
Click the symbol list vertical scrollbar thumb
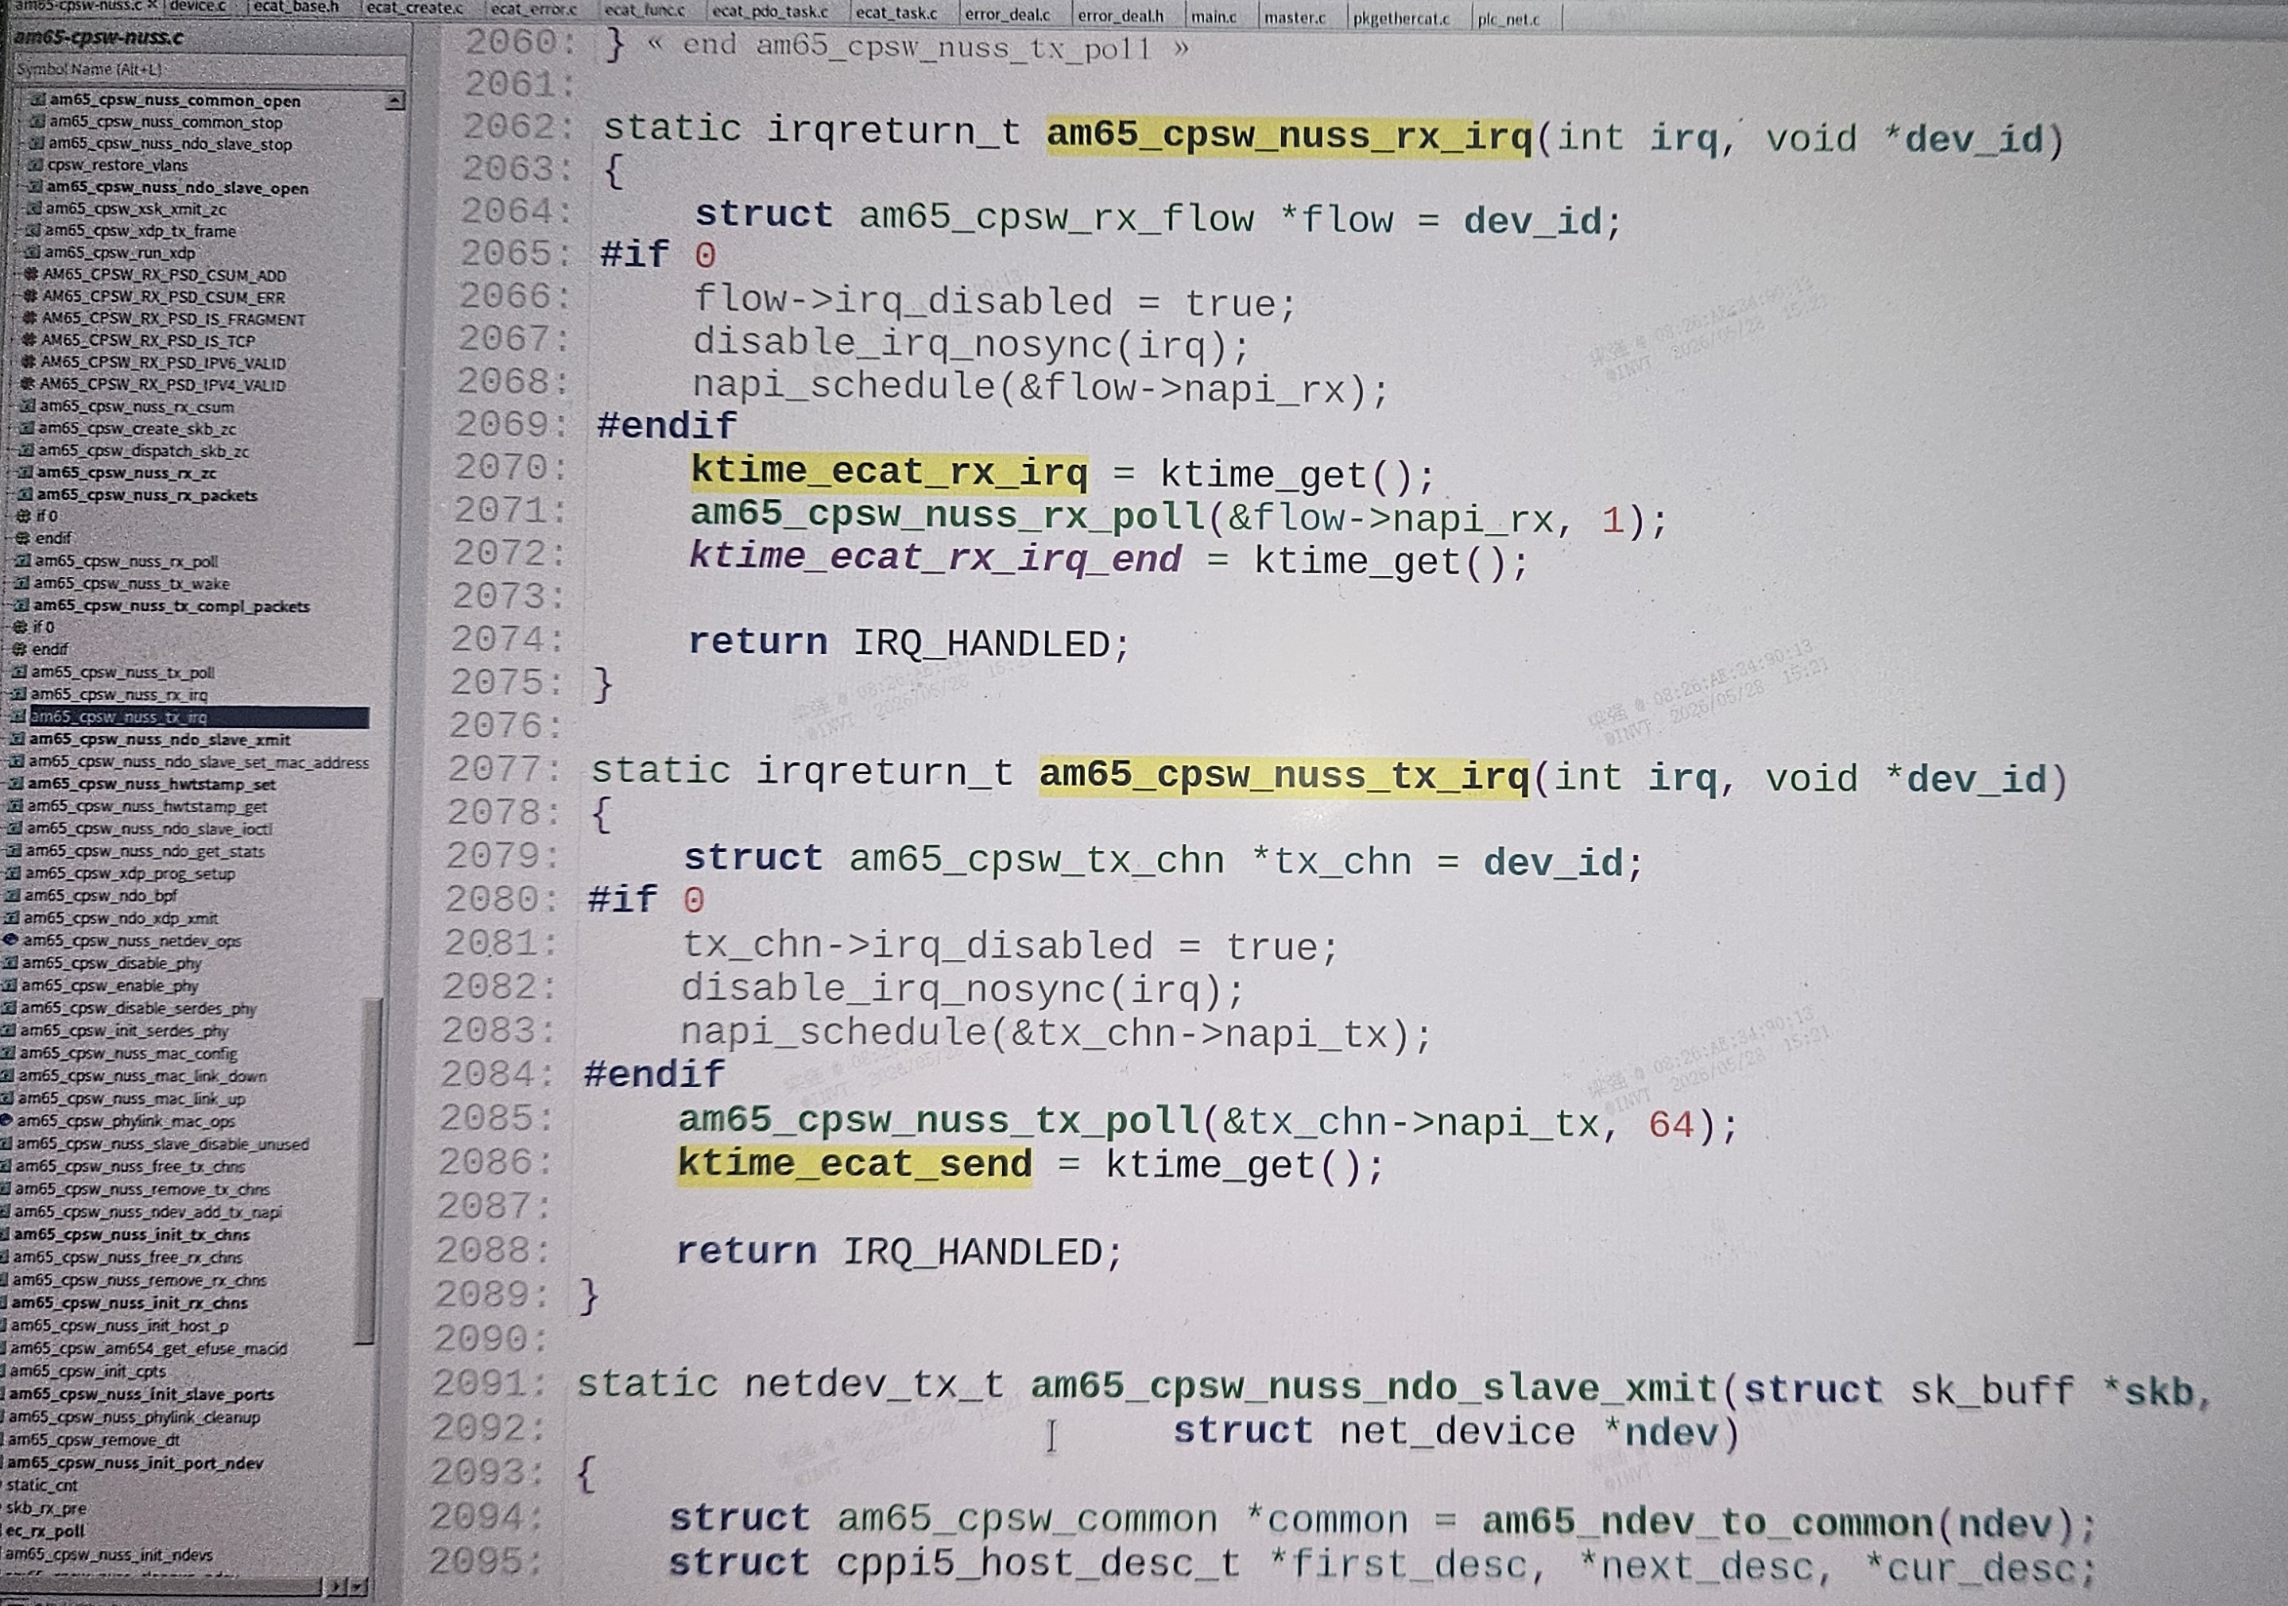368,1171
